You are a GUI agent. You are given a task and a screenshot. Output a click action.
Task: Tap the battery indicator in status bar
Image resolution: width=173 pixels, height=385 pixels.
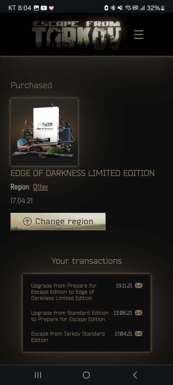(162, 8)
